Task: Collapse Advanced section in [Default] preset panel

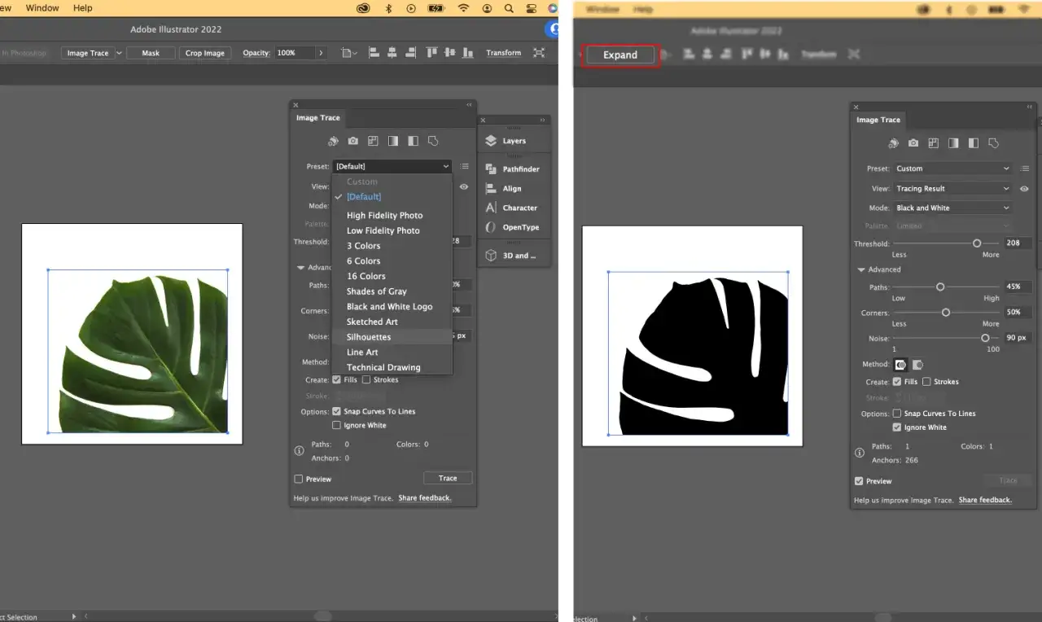Action: (x=300, y=267)
